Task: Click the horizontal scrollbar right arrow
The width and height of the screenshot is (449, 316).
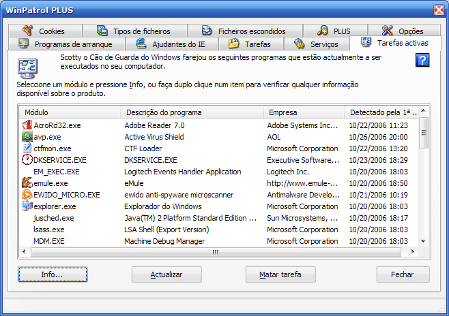Action: 413,252
